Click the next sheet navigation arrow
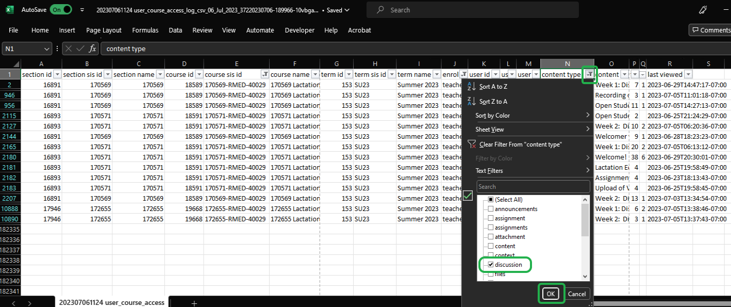This screenshot has height=307, width=731. (29, 303)
